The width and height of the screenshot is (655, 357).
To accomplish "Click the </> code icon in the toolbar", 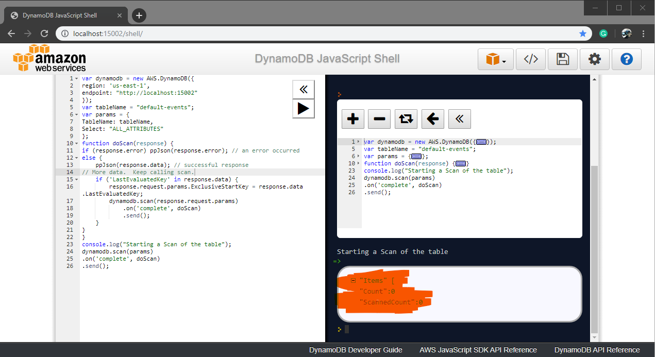I will click(x=530, y=59).
